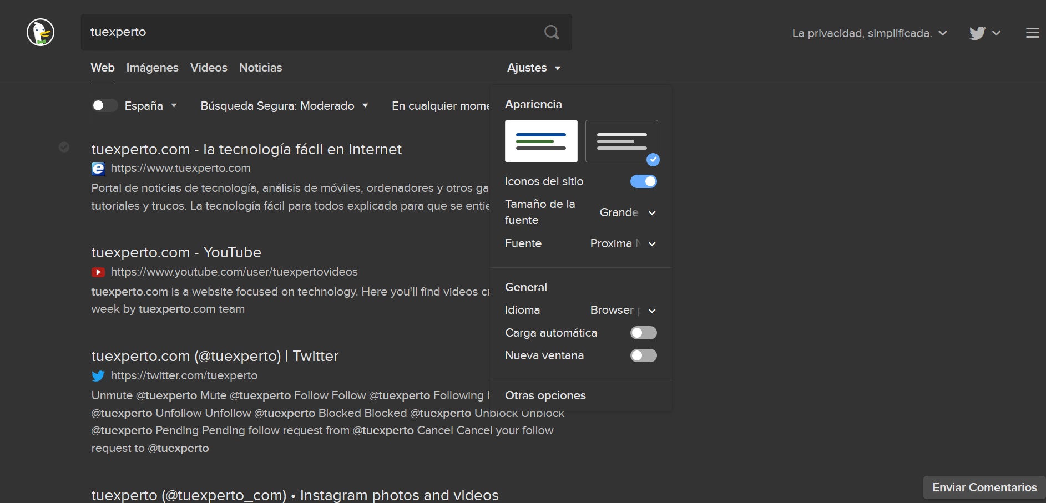Image resolution: width=1046 pixels, height=503 pixels.
Task: Change the Tamaño de la fuente dropdown
Action: pyautogui.click(x=628, y=212)
